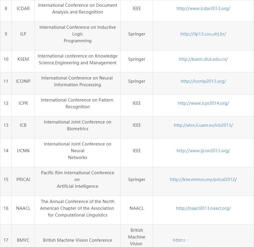This screenshot has width=254, height=247.
Task: Open the ktw.mimos.my/pricai2012 link
Action: (202, 180)
